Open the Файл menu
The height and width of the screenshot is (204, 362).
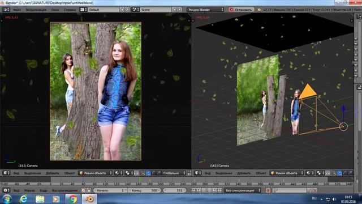(16, 10)
